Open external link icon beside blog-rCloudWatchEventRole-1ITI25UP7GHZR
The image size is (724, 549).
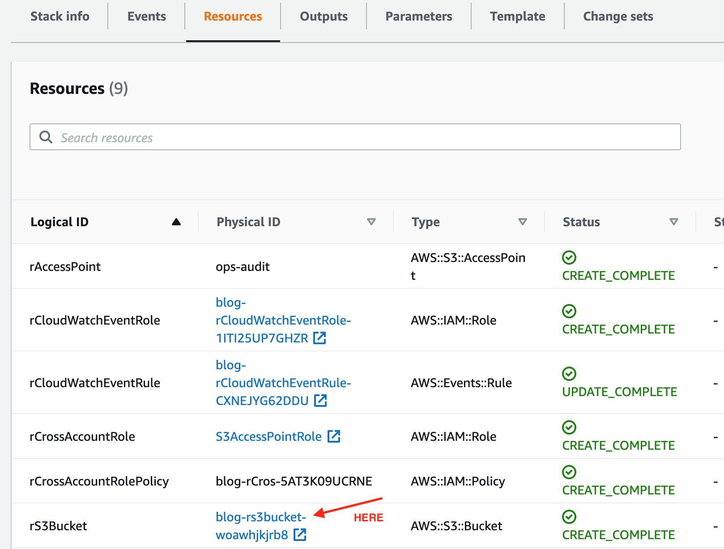[x=320, y=338]
